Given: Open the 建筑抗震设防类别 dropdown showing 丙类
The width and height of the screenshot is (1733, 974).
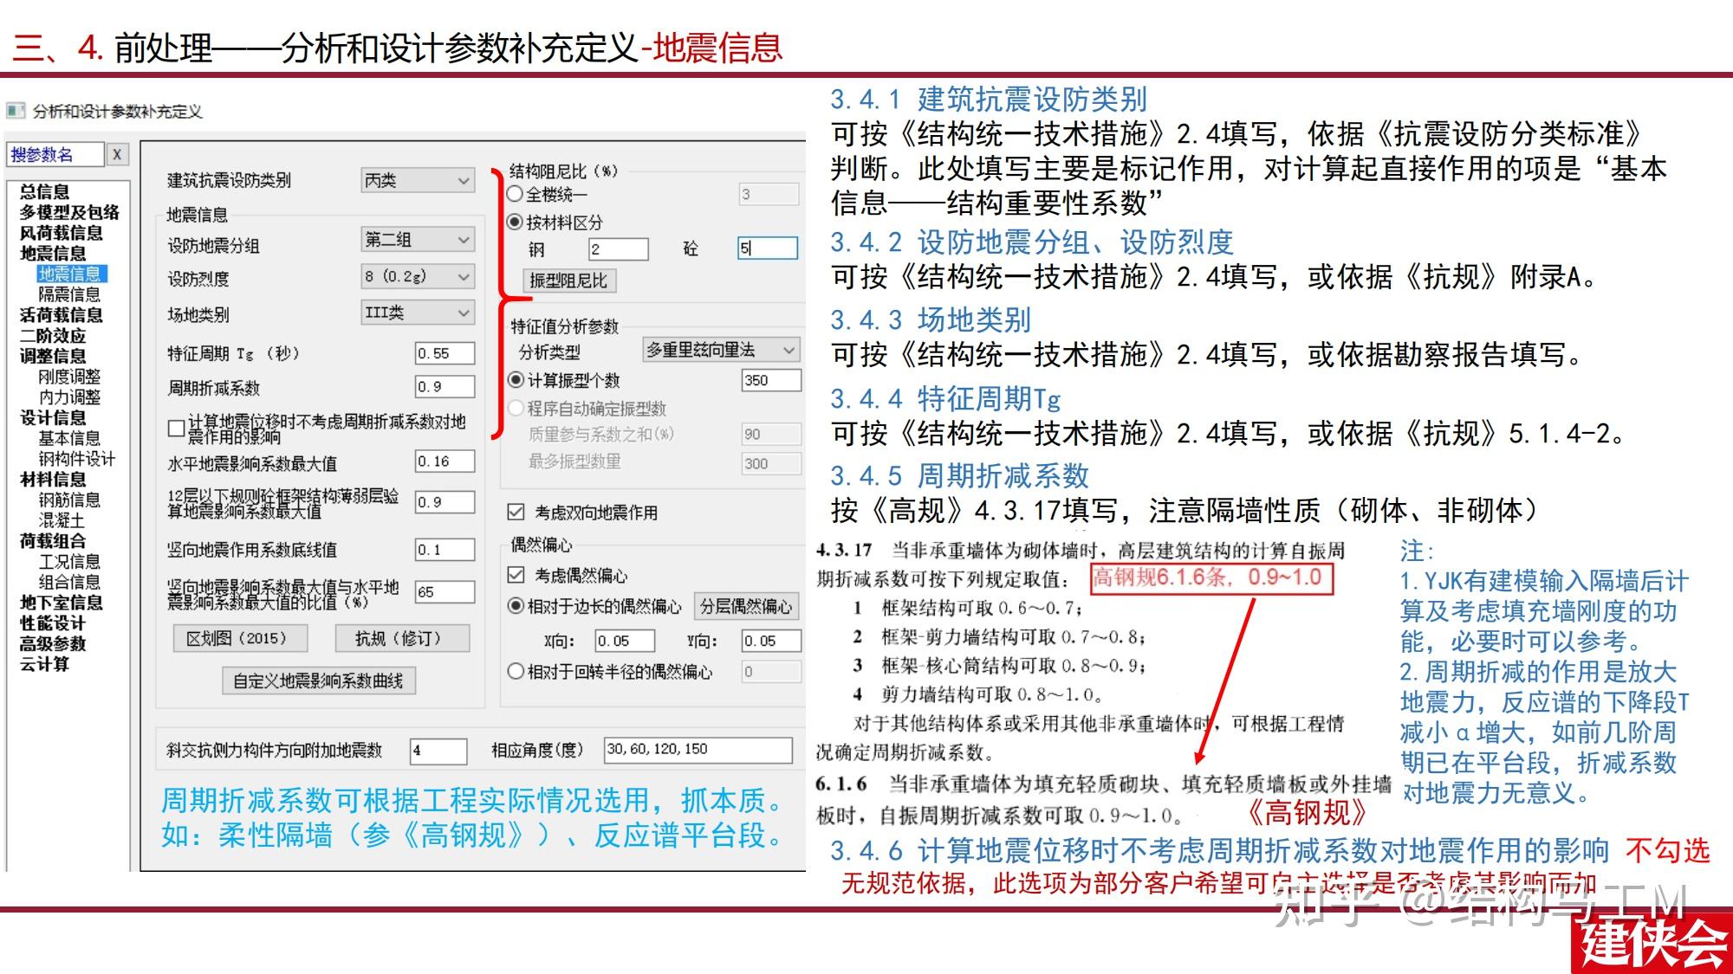Looking at the screenshot, I should pyautogui.click(x=419, y=180).
